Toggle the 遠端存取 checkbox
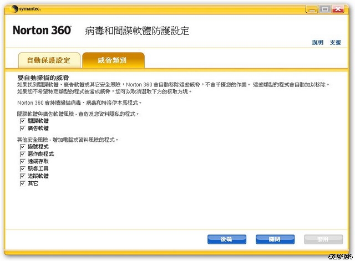This screenshot has width=355, height=261. pyautogui.click(x=22, y=161)
